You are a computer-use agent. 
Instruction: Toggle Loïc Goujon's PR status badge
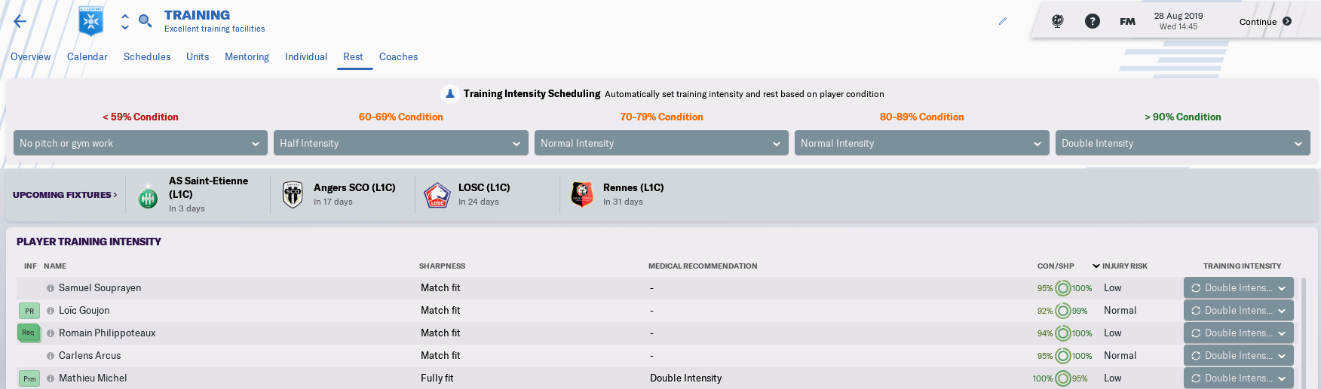tap(29, 311)
